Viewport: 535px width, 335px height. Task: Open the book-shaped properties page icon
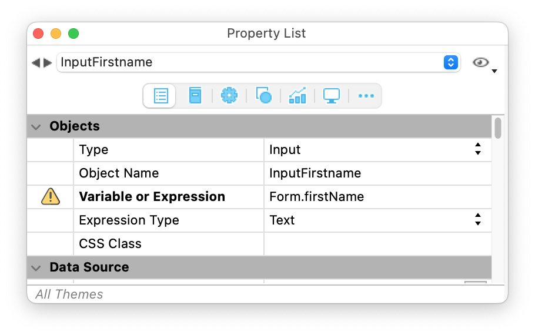click(x=195, y=96)
